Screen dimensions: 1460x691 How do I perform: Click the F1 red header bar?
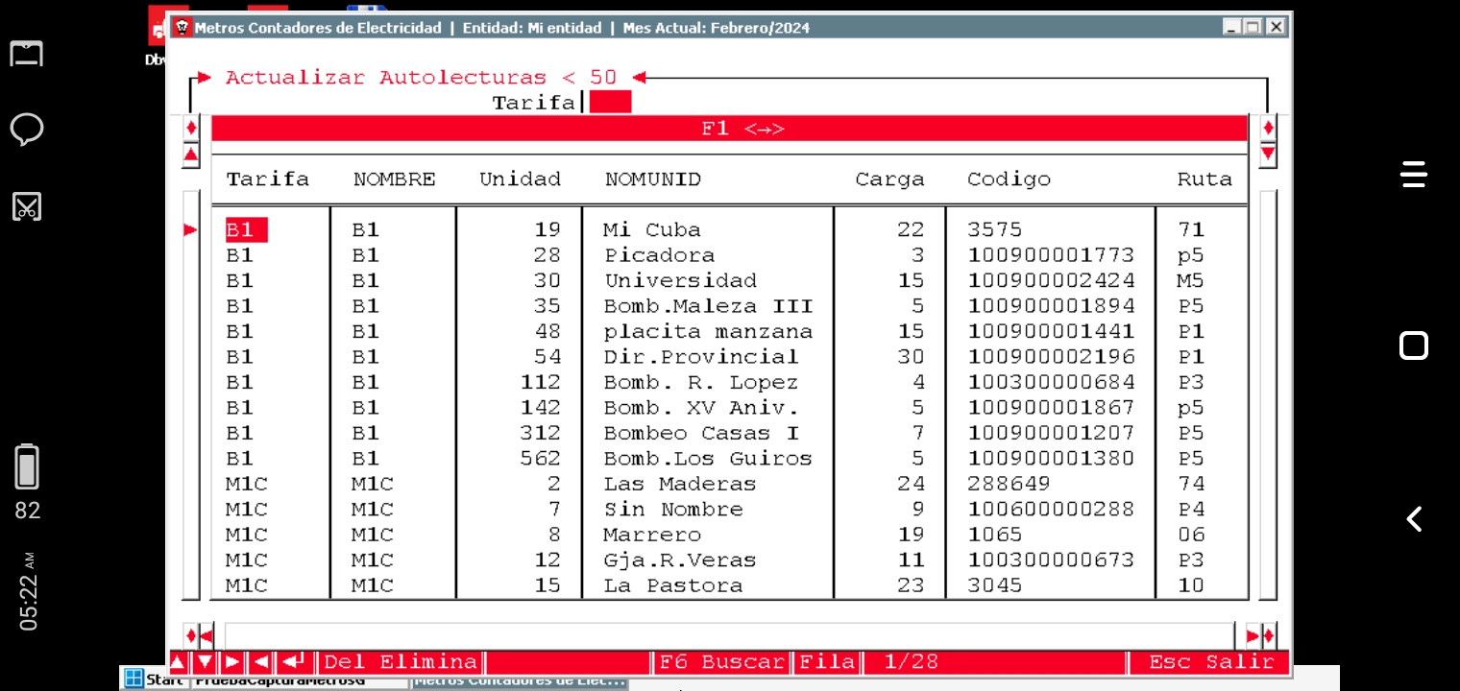(728, 129)
